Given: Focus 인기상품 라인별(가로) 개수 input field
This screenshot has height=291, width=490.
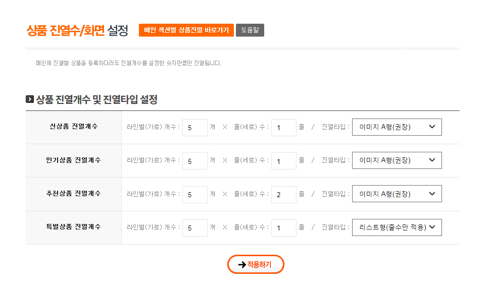Looking at the screenshot, I should [x=194, y=161].
